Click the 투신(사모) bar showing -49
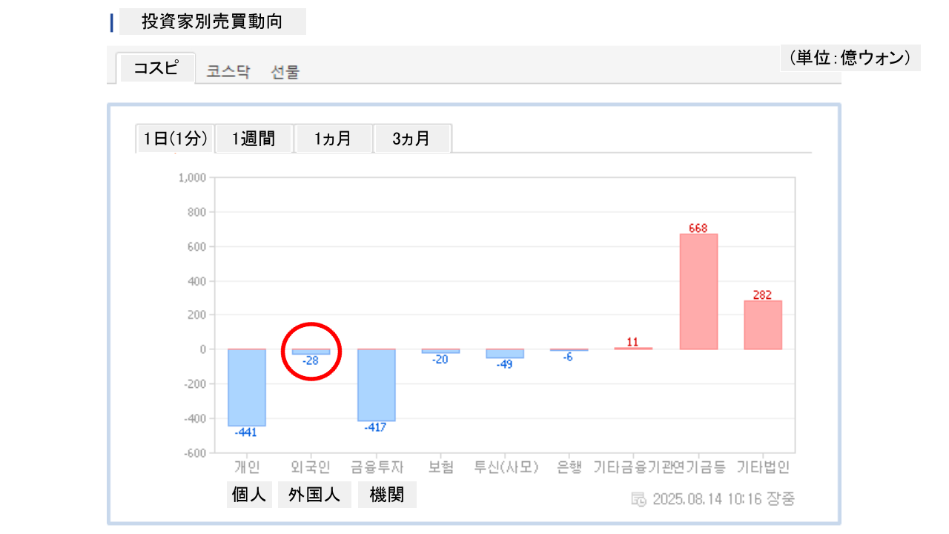The image size is (949, 534). tap(505, 354)
